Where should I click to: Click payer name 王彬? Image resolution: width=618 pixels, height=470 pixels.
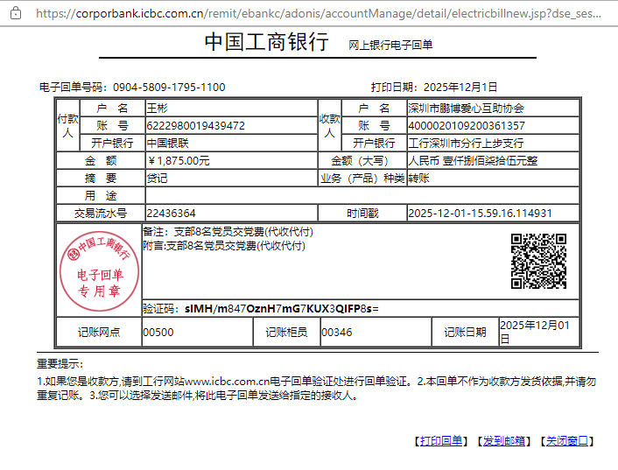[x=157, y=109]
